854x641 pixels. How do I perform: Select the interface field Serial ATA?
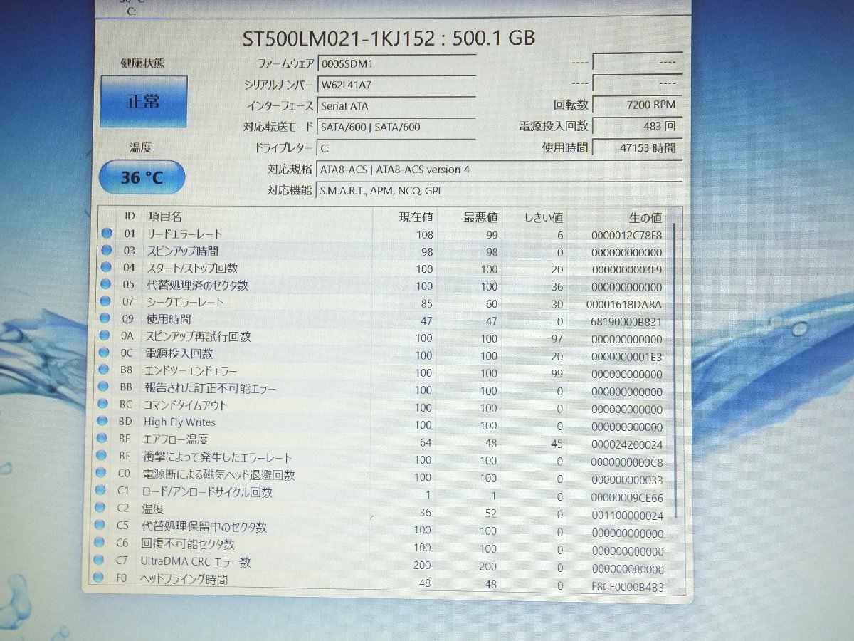tap(396, 106)
